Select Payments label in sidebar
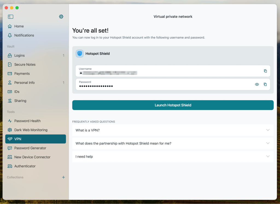Image resolution: width=280 pixels, height=204 pixels. click(22, 74)
